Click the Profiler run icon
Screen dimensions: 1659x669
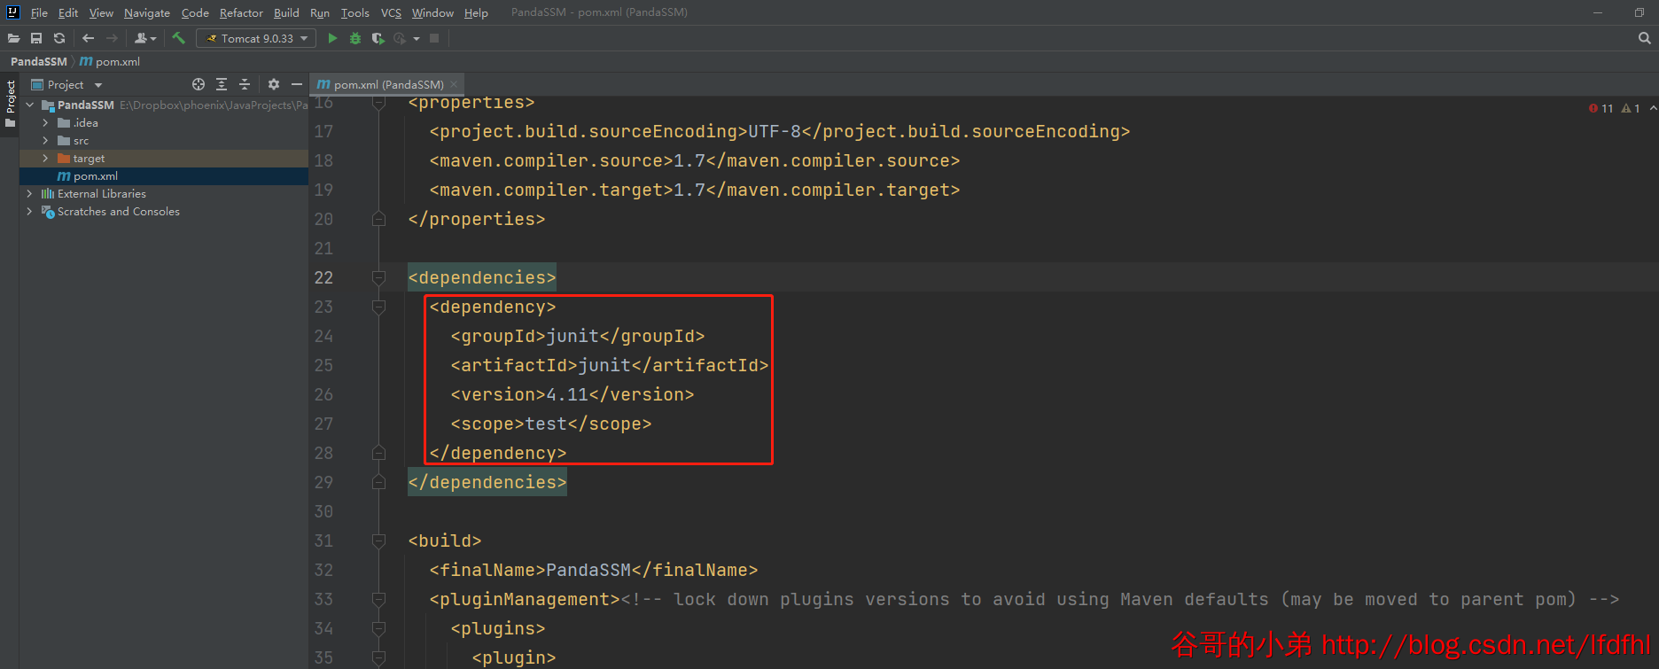(400, 38)
